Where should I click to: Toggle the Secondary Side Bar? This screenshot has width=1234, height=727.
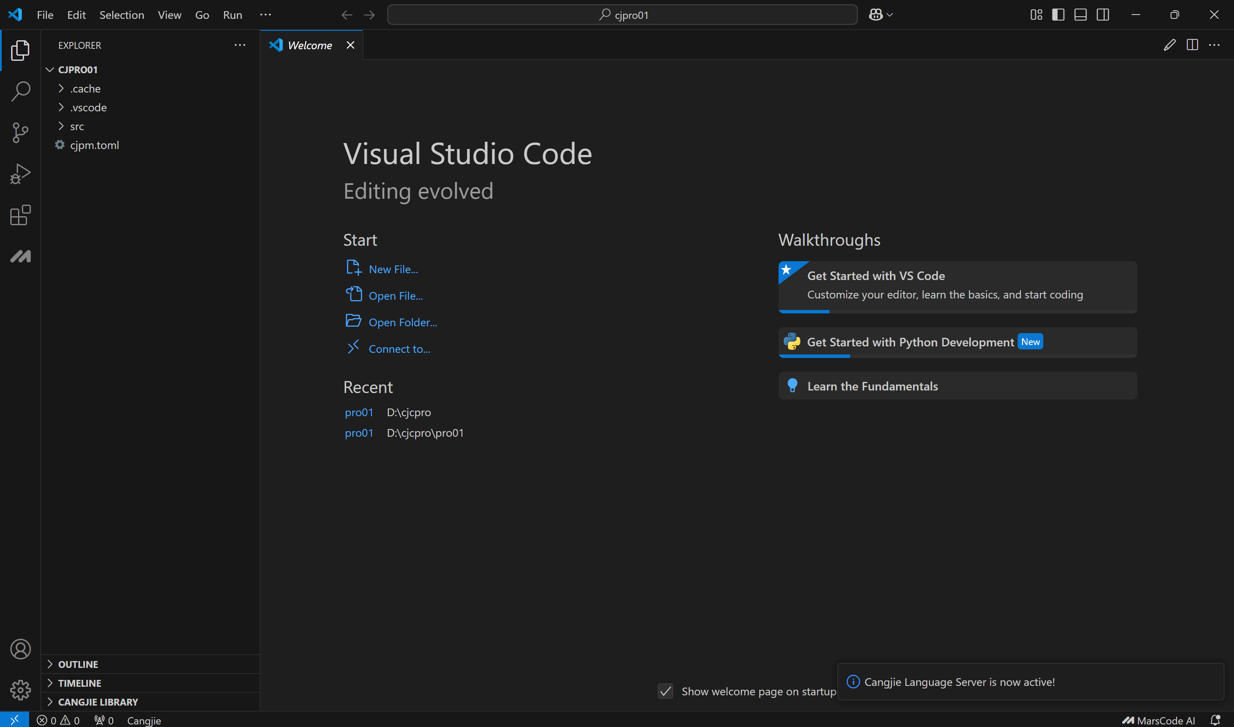[x=1103, y=15]
